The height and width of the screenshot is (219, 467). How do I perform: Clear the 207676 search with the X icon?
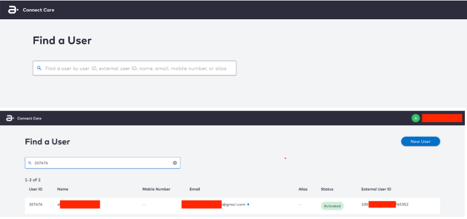coord(175,163)
